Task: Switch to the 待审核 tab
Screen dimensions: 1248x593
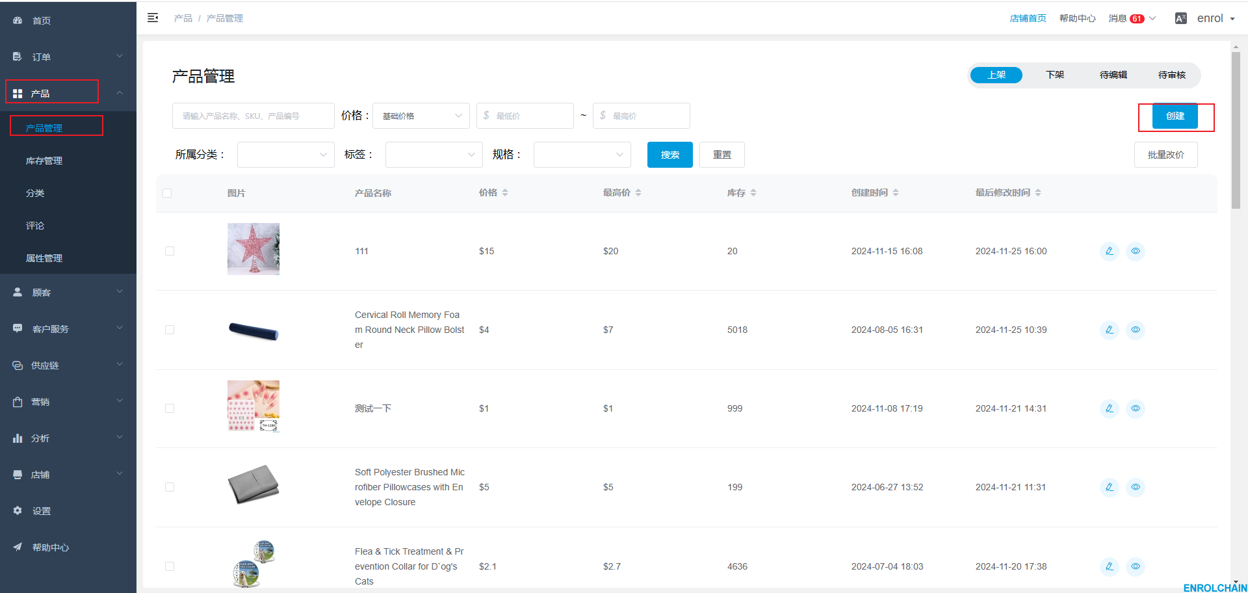Action: [x=1172, y=75]
